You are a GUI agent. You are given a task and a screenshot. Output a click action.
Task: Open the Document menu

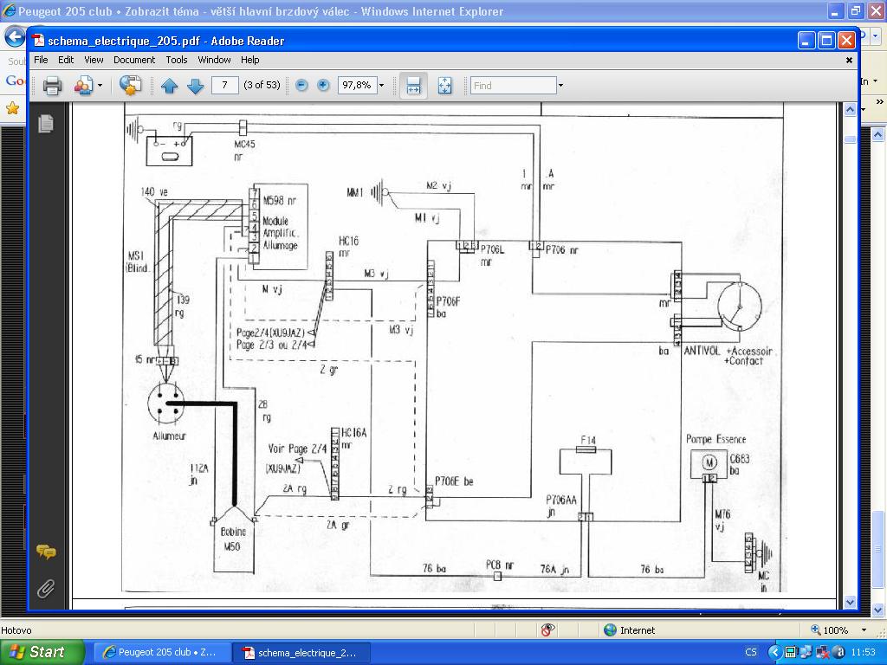pos(133,60)
